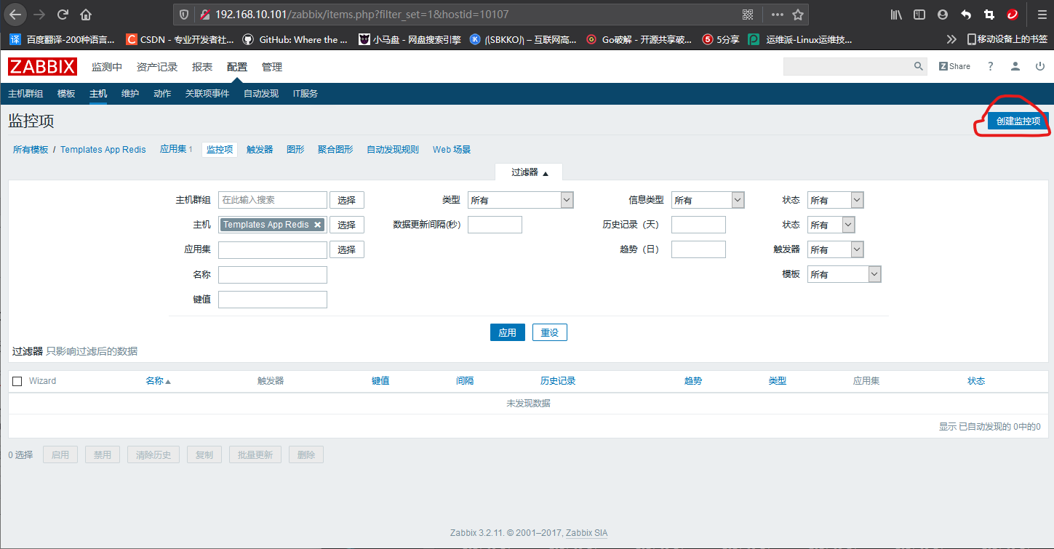Remove Templates App Redis host tag
The width and height of the screenshot is (1054, 549).
click(317, 225)
